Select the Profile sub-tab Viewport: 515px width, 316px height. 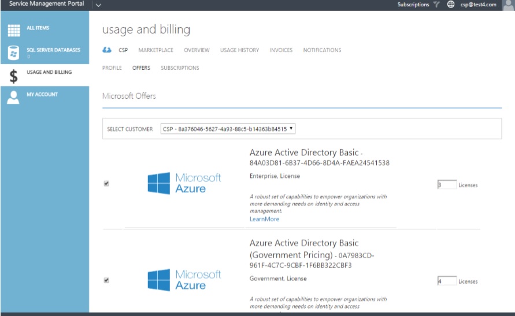coord(112,68)
